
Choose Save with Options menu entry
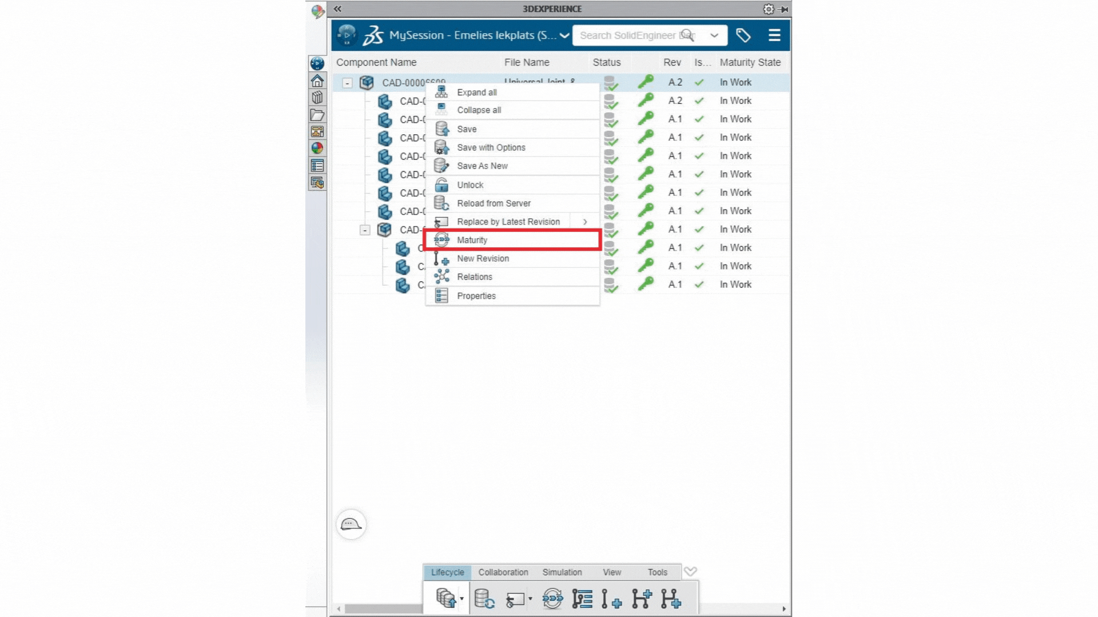click(491, 147)
